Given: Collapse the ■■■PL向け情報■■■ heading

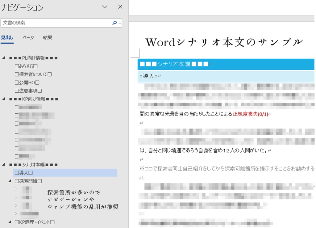Looking at the screenshot, I should coord(4,58).
